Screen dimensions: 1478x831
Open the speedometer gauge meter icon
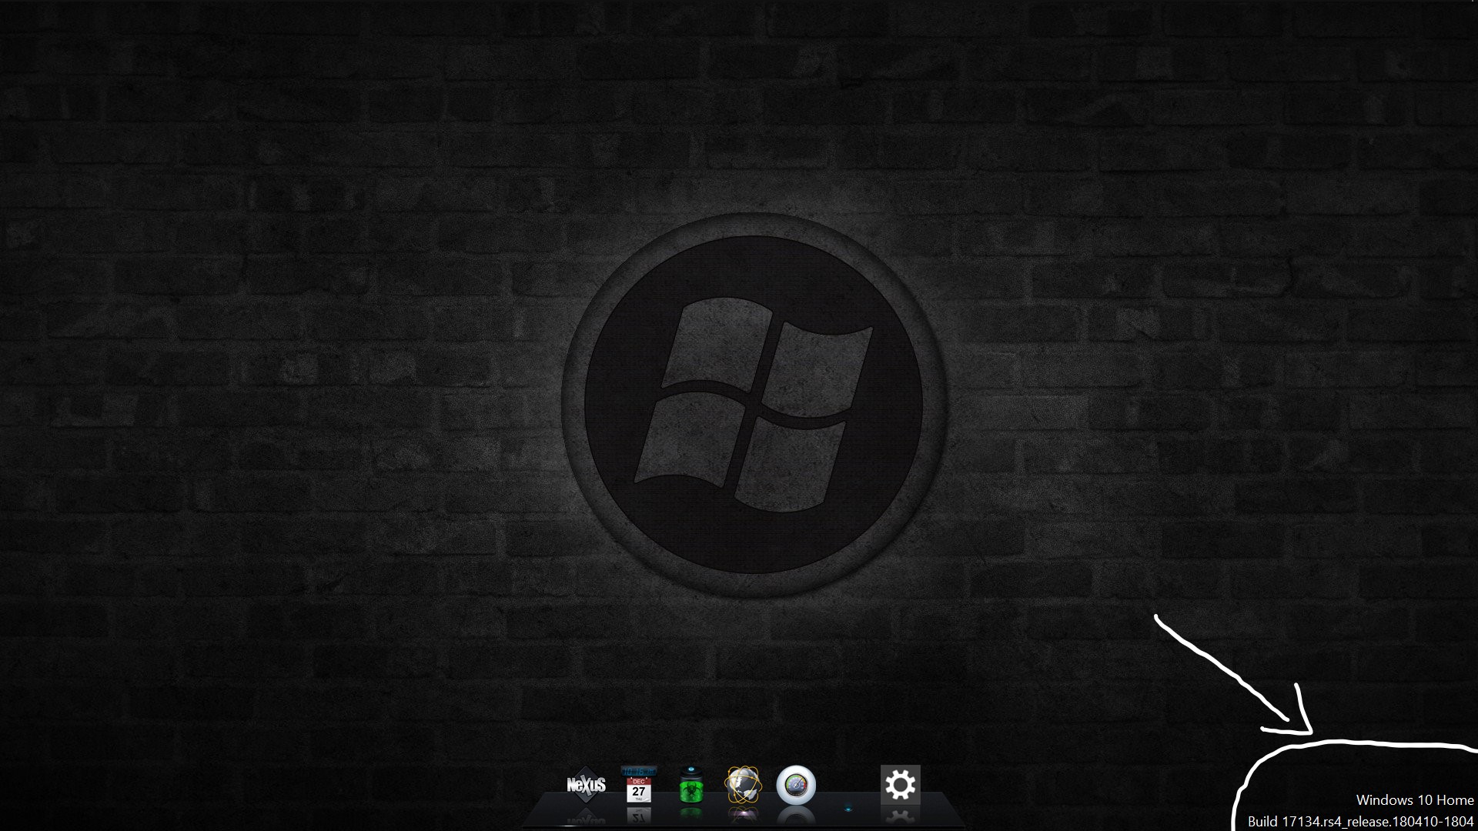pos(796,786)
